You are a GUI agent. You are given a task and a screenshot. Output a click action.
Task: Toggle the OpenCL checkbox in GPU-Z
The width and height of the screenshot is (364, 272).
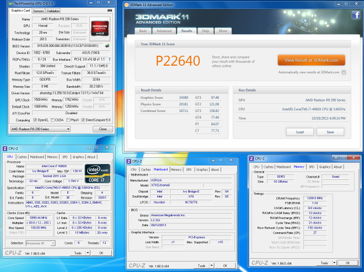pyautogui.click(x=35, y=120)
